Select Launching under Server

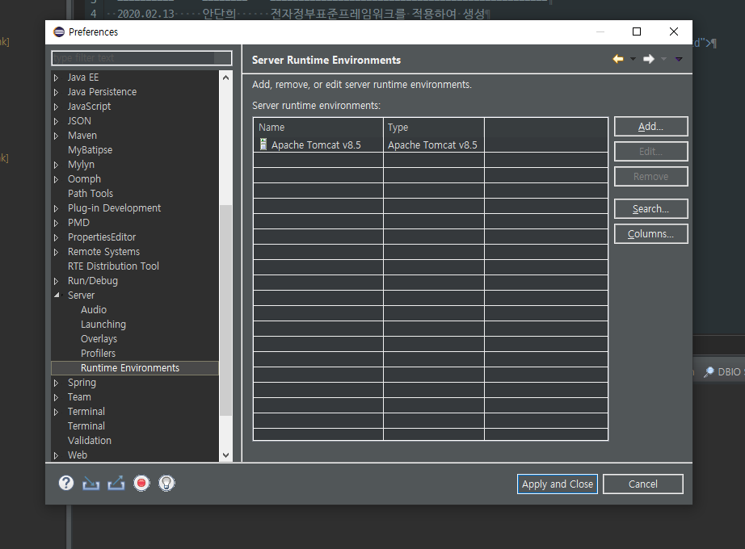(x=103, y=325)
